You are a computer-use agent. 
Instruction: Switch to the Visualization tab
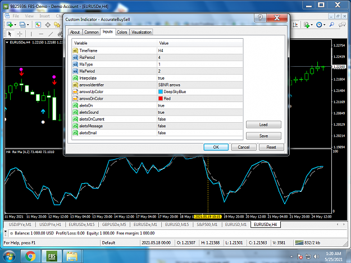point(142,32)
